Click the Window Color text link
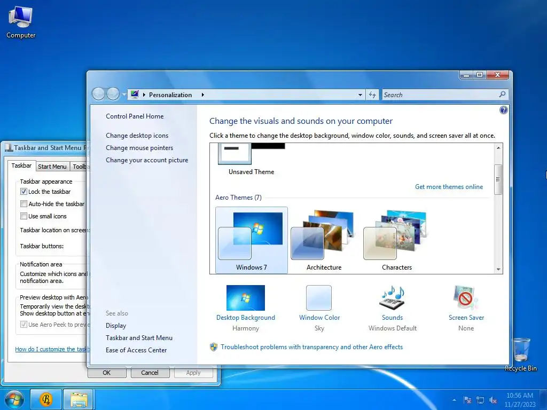The width and height of the screenshot is (547, 410). pos(319,318)
